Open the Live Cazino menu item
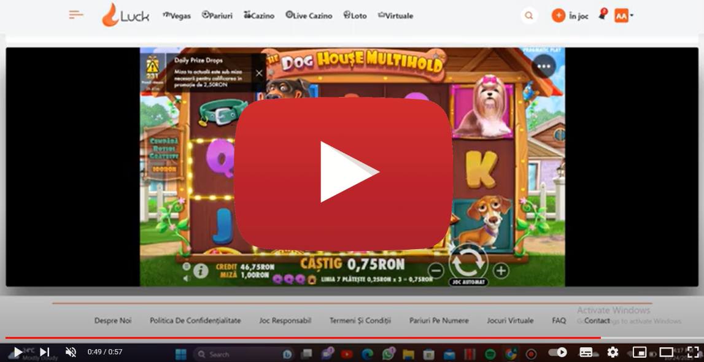The width and height of the screenshot is (704, 362). click(x=309, y=16)
